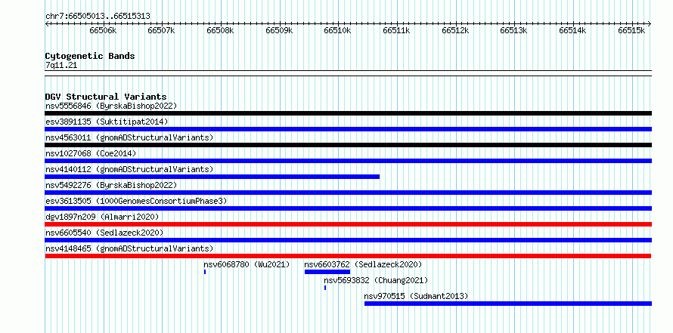This screenshot has height=333, width=673.
Task: Select the nsv1027068 (Coe2014) label
Action: coord(91,153)
